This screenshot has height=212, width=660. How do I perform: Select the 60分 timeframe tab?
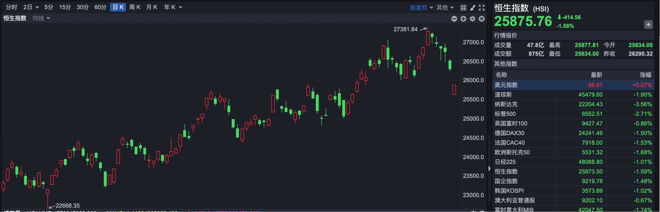pyautogui.click(x=100, y=7)
